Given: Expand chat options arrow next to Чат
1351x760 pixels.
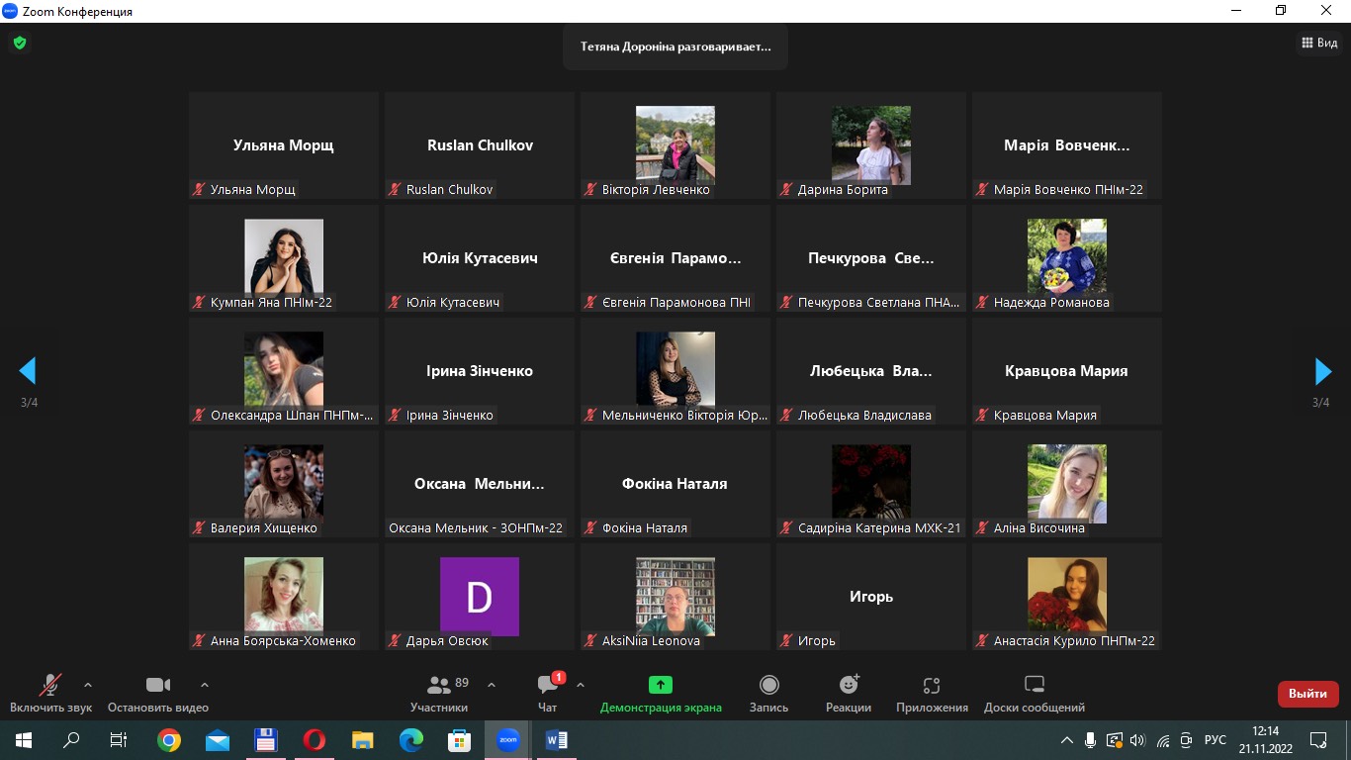Looking at the screenshot, I should (x=581, y=684).
